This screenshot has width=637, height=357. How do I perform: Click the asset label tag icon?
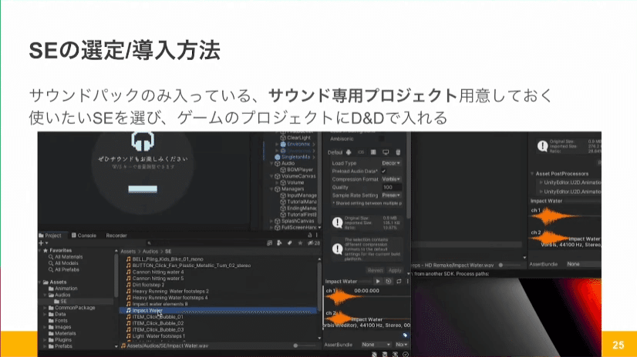(405, 335)
